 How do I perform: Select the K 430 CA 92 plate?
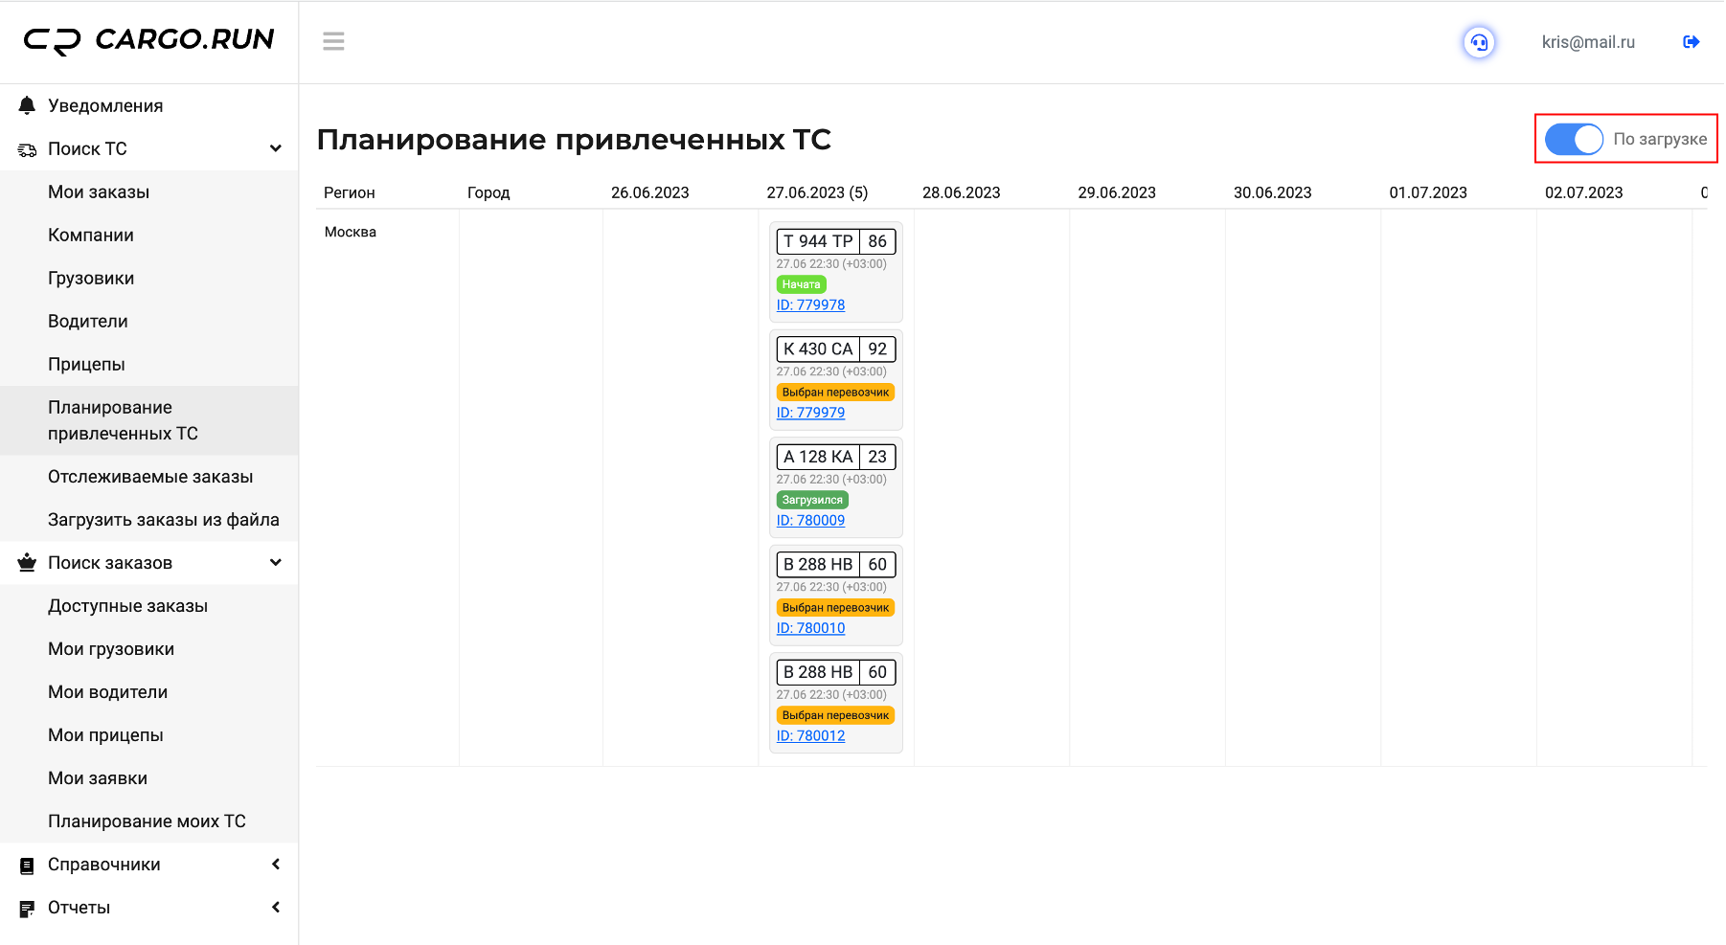pos(835,349)
